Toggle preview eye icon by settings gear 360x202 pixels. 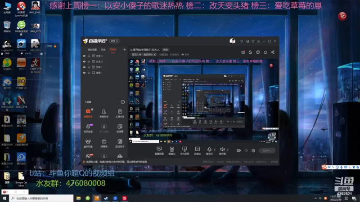click(246, 150)
